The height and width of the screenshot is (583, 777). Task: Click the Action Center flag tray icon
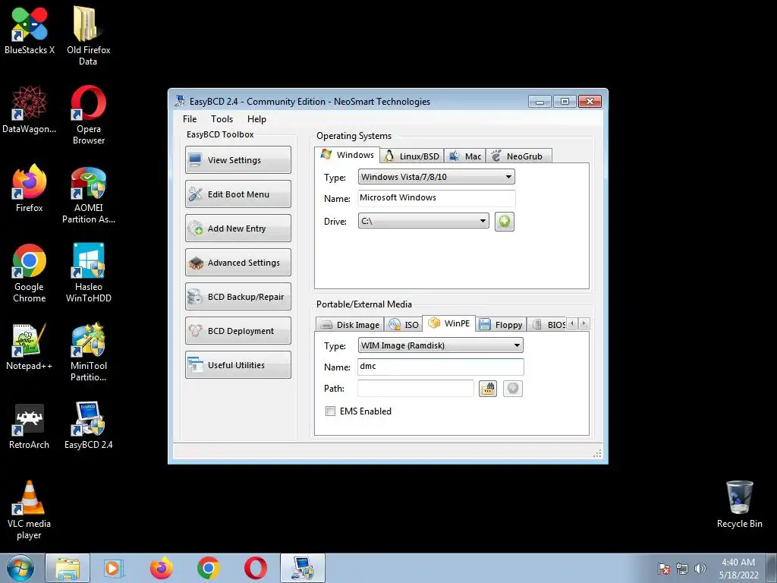coord(663,569)
